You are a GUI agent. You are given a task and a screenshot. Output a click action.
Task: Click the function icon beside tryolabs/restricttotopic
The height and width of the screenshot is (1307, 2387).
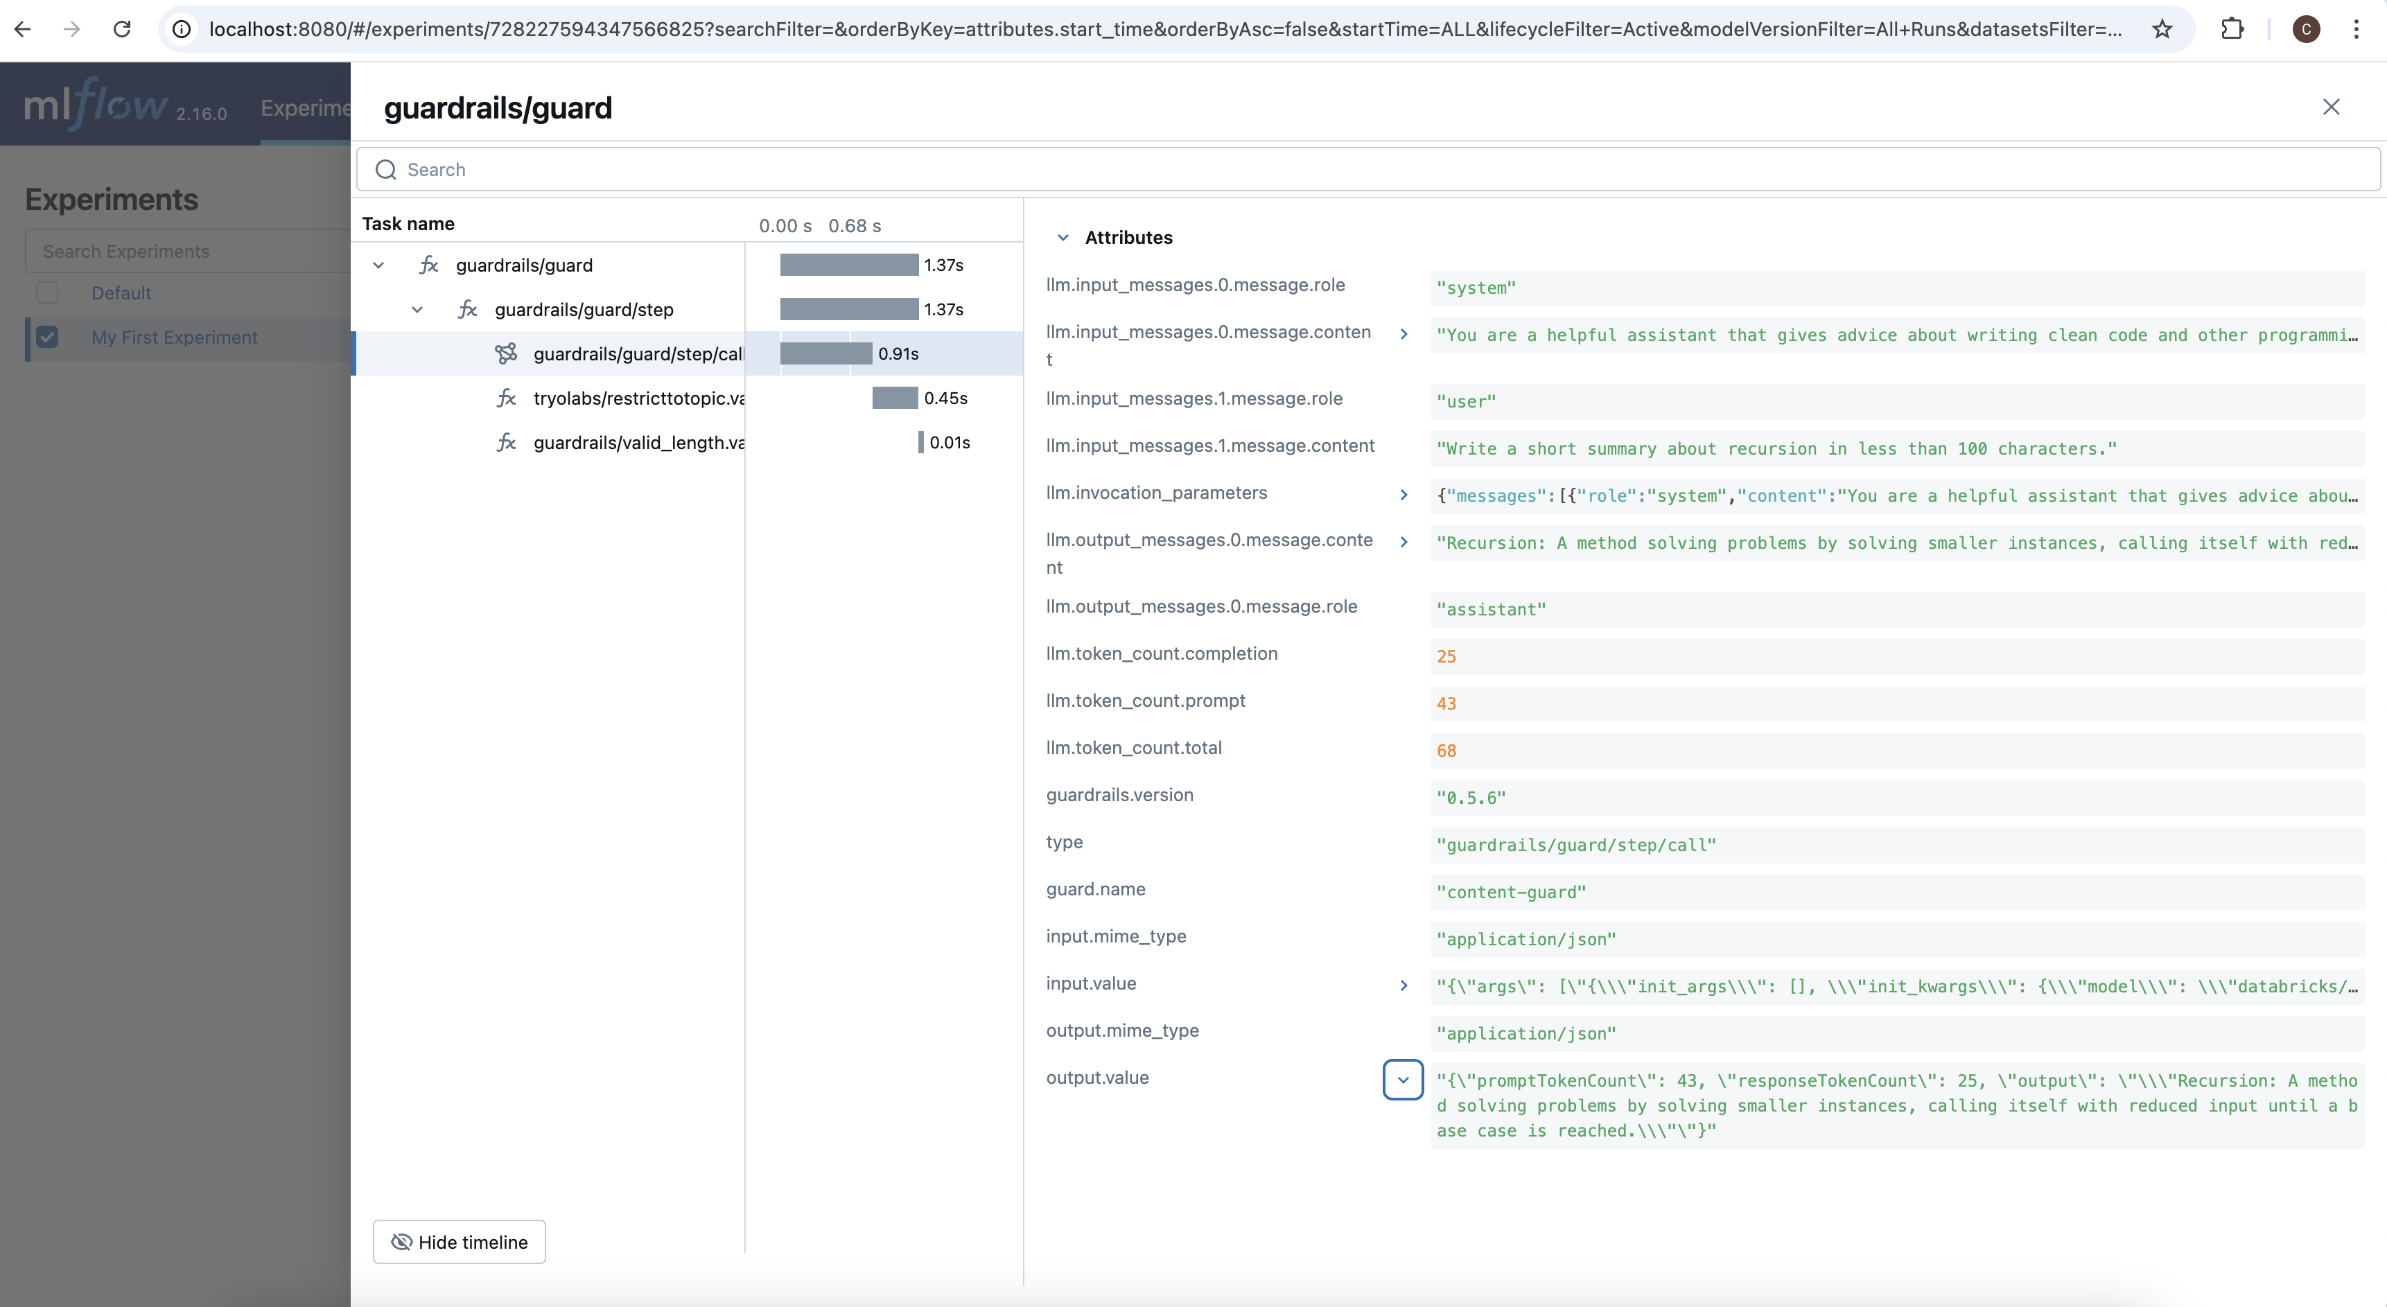click(x=506, y=398)
